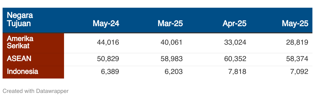Select the Amerika Serikat row label
Viewport: 315px width, 97px height.
click(20, 42)
